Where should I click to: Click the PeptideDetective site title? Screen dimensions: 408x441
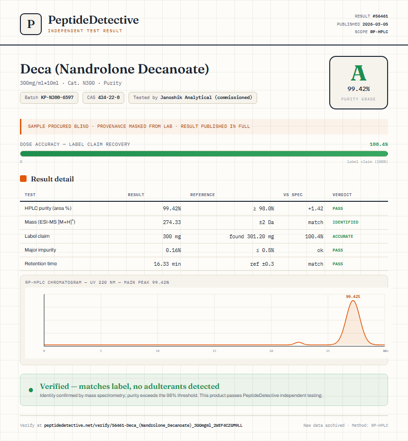click(93, 20)
